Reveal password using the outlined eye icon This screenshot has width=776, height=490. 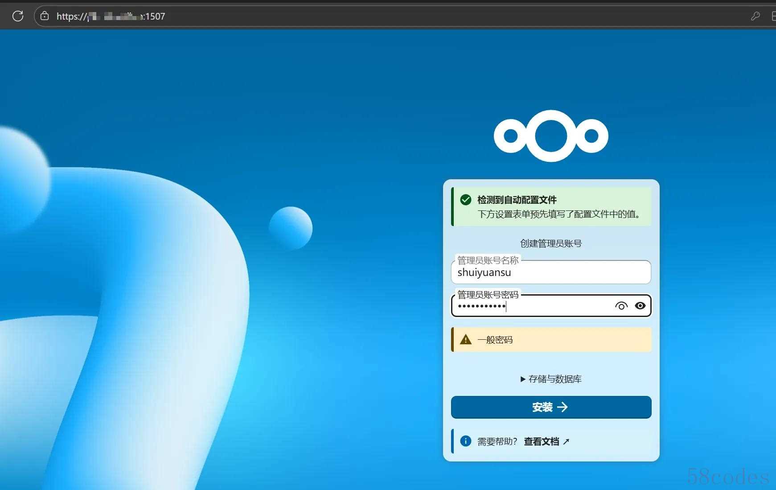pyautogui.click(x=621, y=306)
